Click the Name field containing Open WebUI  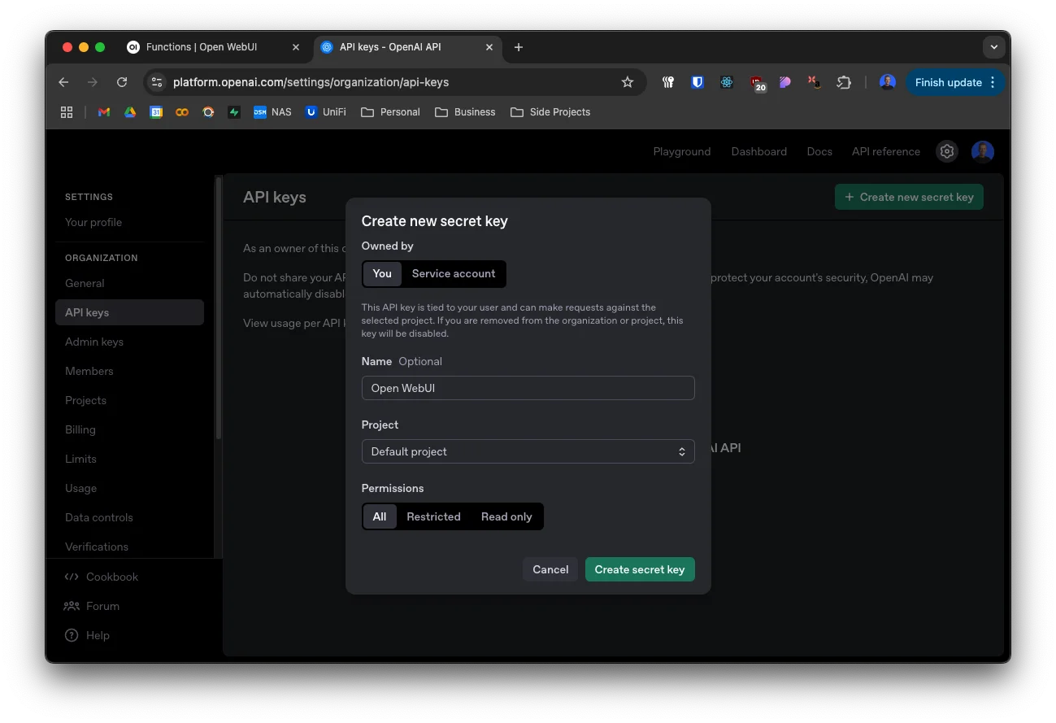tap(528, 388)
